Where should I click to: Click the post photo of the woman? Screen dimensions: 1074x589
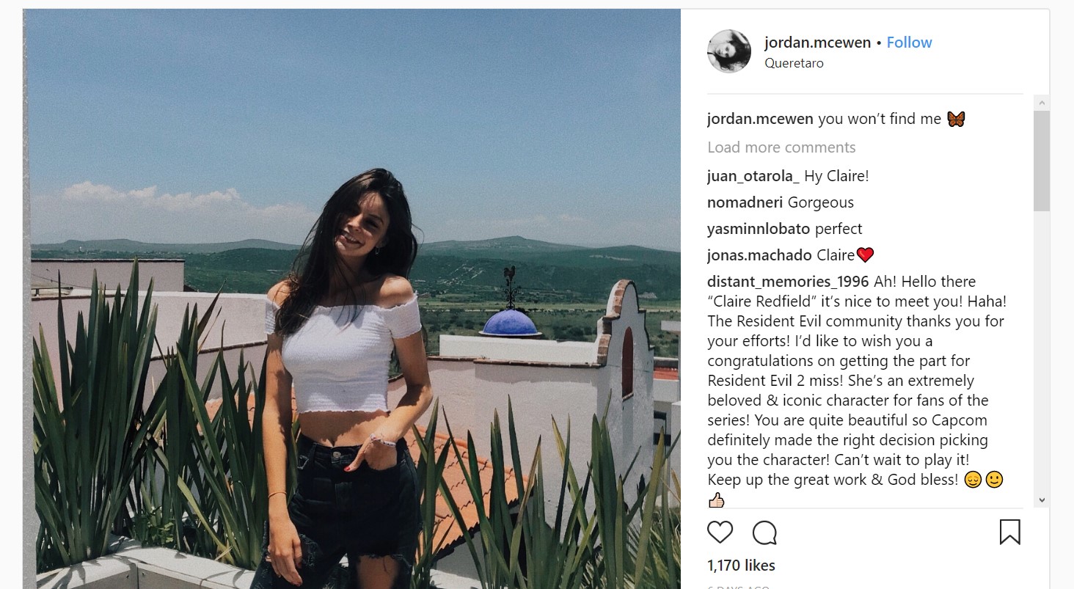coord(352,299)
